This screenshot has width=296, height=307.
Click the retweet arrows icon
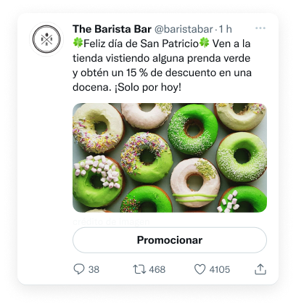[139, 269]
